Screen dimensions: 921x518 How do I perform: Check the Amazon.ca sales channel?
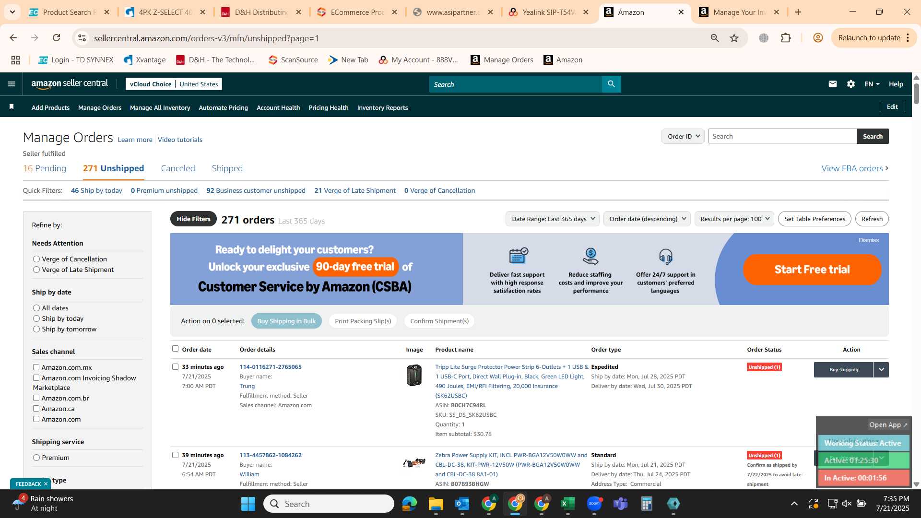(x=36, y=409)
